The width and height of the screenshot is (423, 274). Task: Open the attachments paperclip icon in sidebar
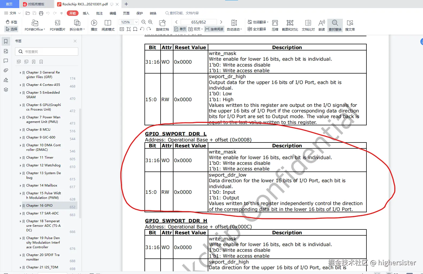(x=6, y=70)
